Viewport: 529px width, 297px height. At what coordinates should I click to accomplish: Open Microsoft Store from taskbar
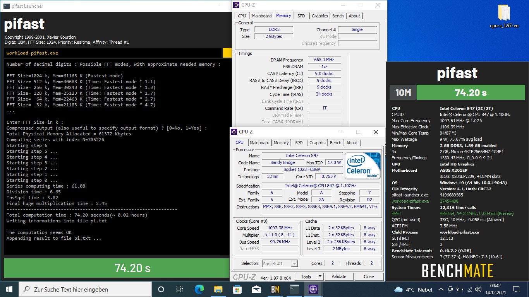coord(237,289)
